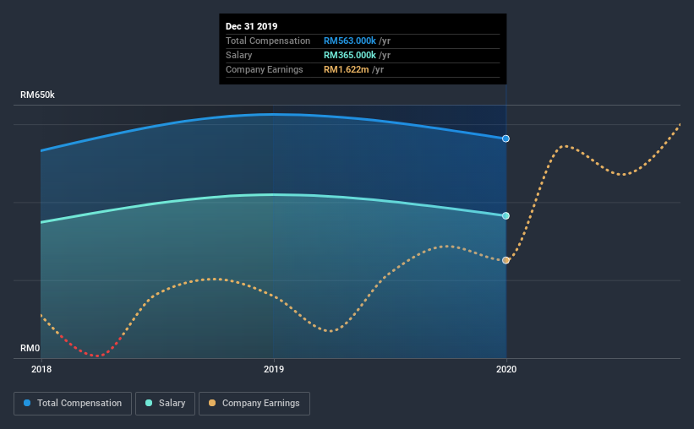
Task: Click the RM365.000k salary value in the tooltip
Action: click(x=350, y=55)
